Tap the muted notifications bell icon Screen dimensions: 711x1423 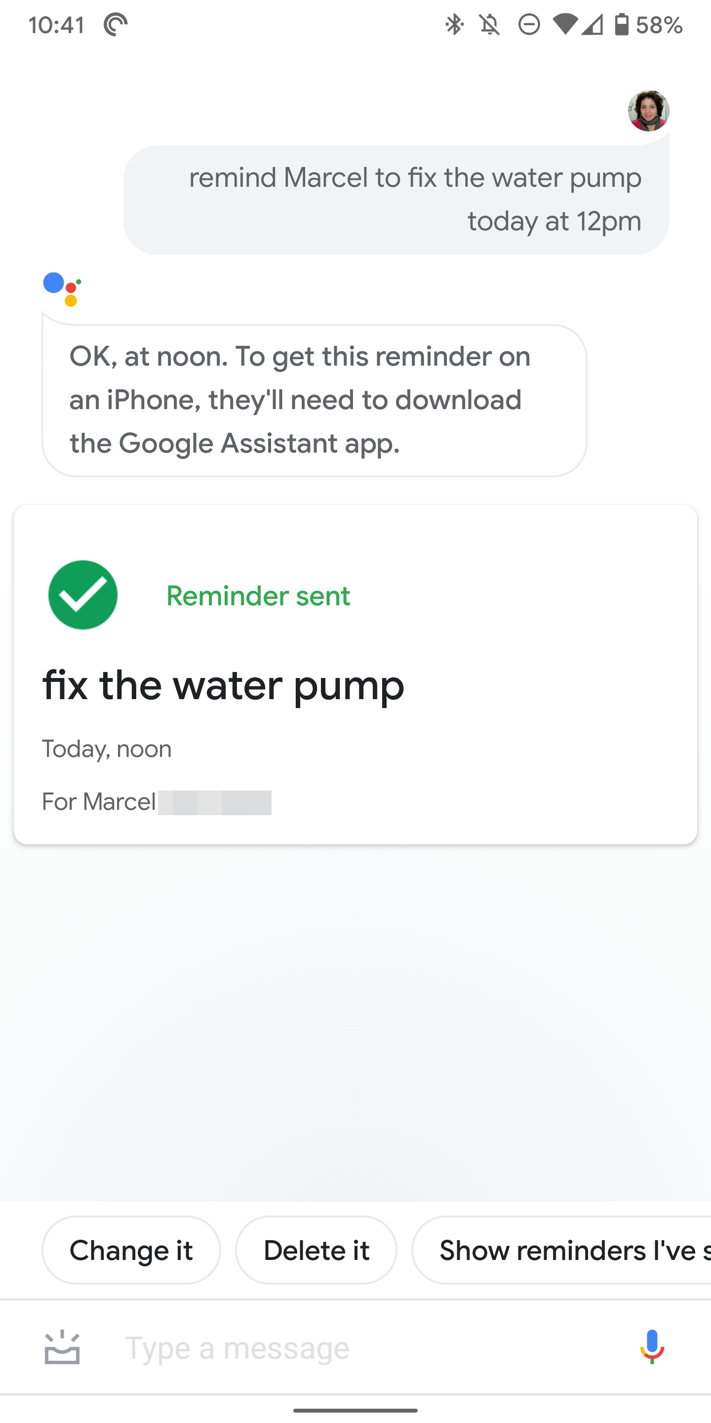click(x=490, y=25)
